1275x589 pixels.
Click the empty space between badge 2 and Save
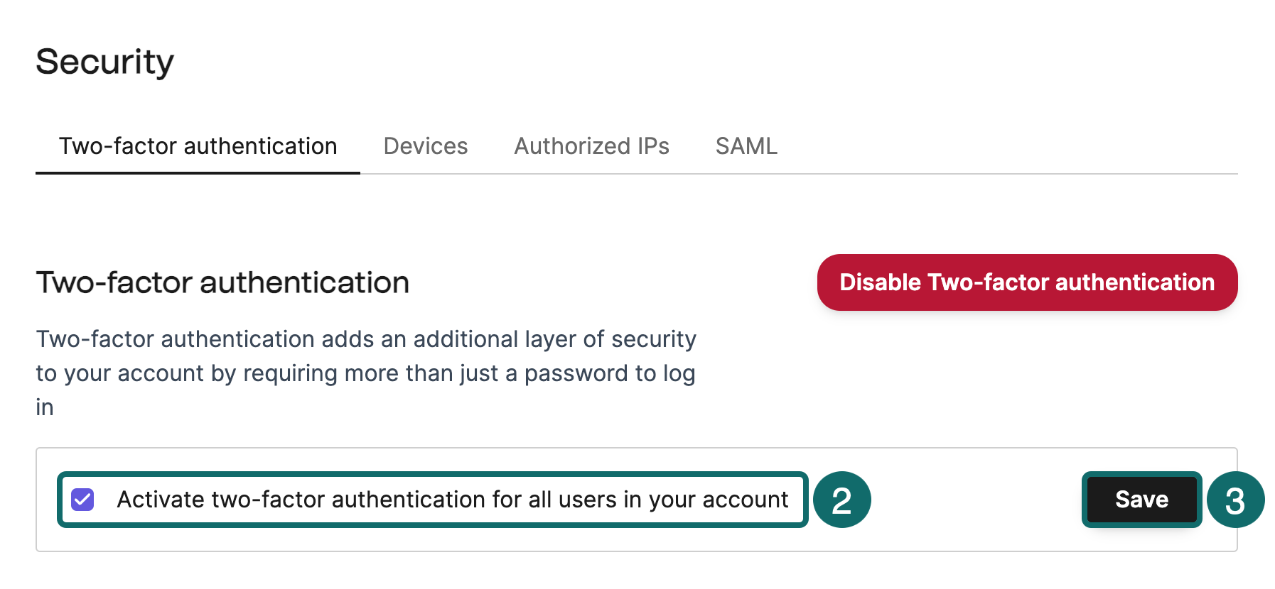coord(975,500)
